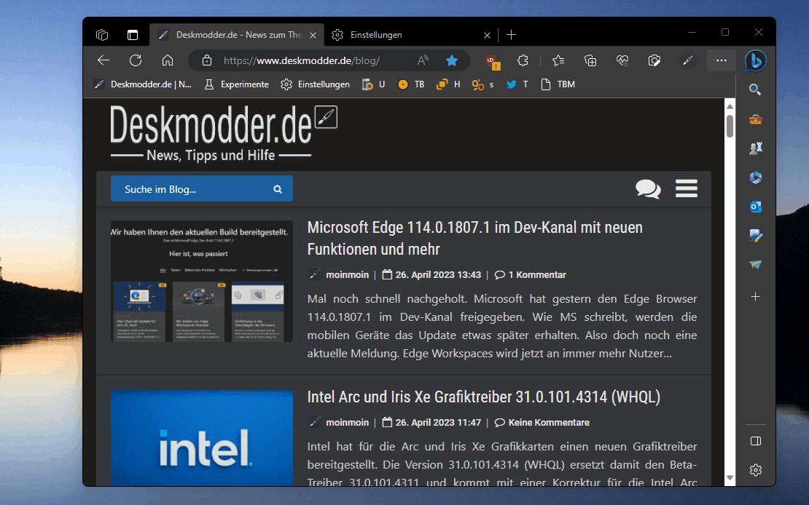Open moinmoin author link on Edge article
The height and width of the screenshot is (505, 809).
click(347, 274)
